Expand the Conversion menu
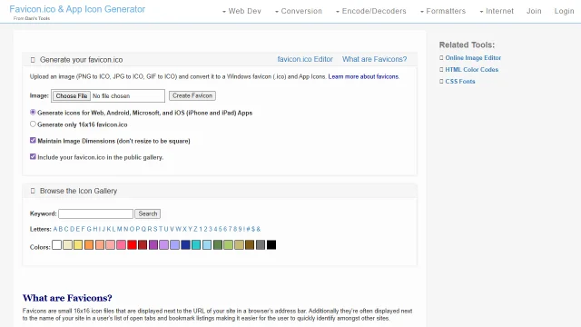The image size is (581, 327). (299, 11)
